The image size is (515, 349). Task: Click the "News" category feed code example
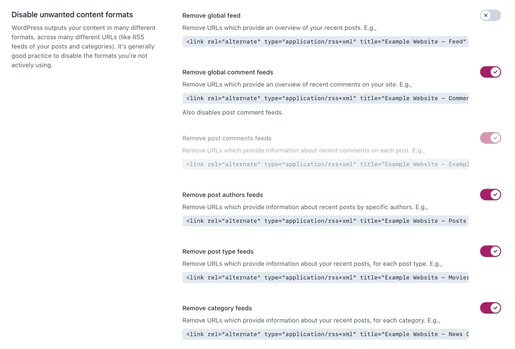[325, 334]
